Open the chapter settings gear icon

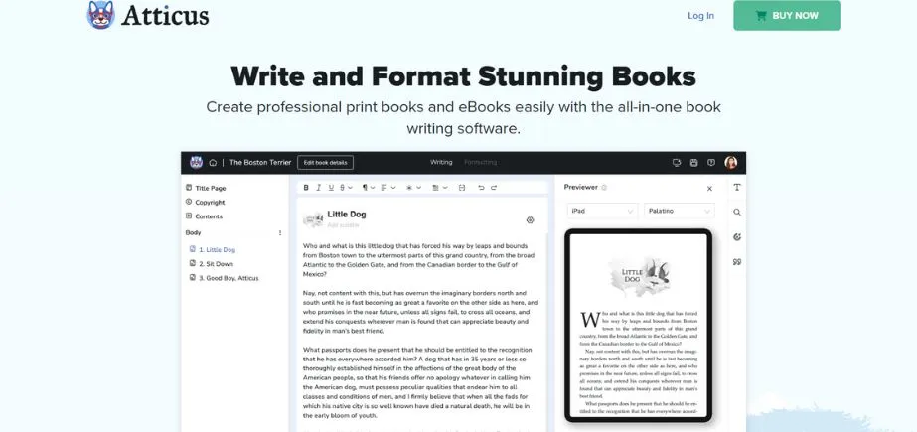(530, 220)
